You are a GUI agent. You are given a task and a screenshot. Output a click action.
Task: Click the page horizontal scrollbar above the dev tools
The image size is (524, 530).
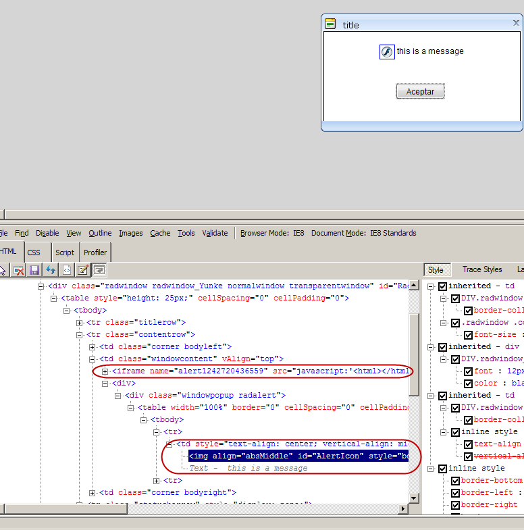264,214
